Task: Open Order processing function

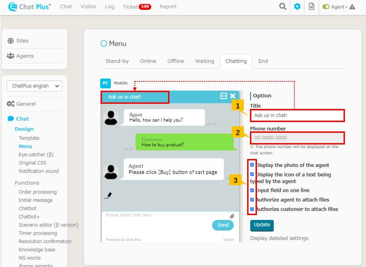Action: coord(37,192)
